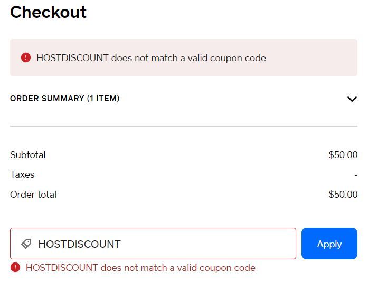Click the coupon tag icon in input
The image size is (369, 282).
(x=26, y=244)
